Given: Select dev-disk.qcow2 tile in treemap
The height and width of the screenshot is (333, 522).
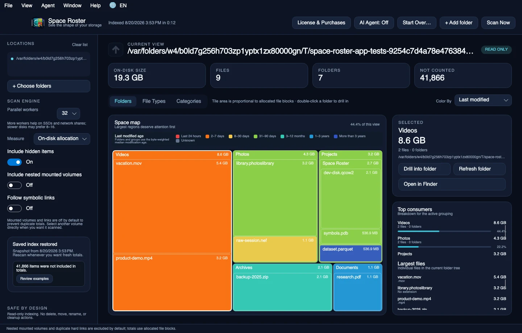Looking at the screenshot, I should 350,198.
